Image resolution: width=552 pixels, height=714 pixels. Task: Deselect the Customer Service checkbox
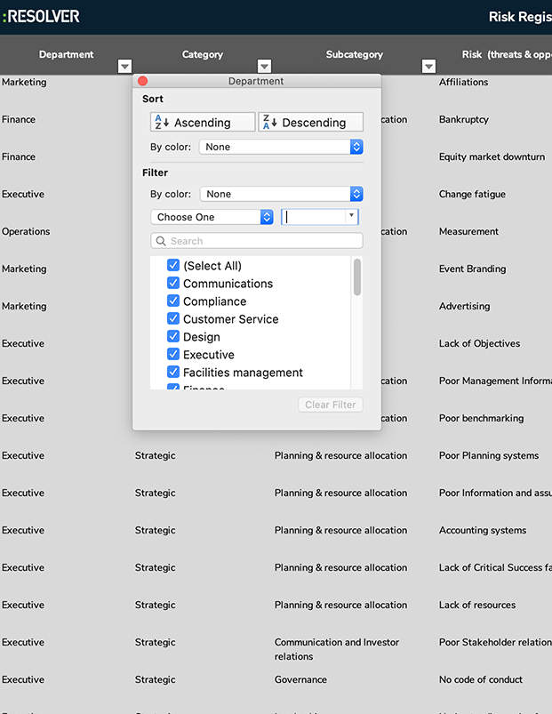(x=173, y=319)
